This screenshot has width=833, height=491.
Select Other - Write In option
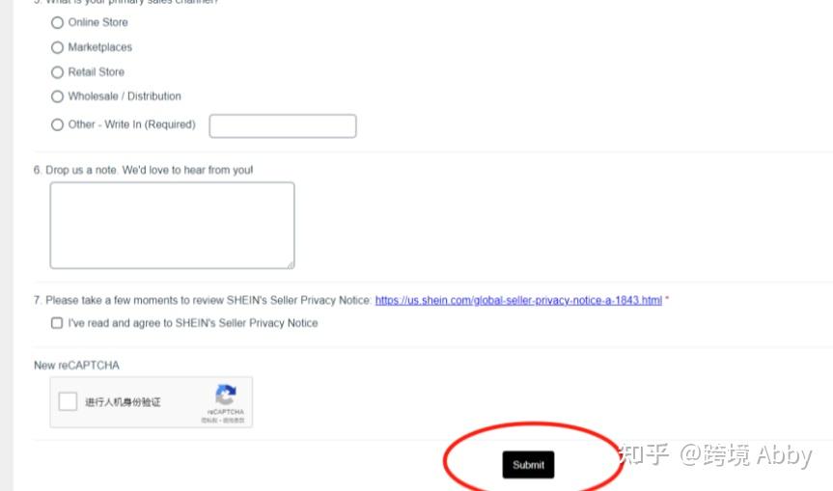pos(57,124)
